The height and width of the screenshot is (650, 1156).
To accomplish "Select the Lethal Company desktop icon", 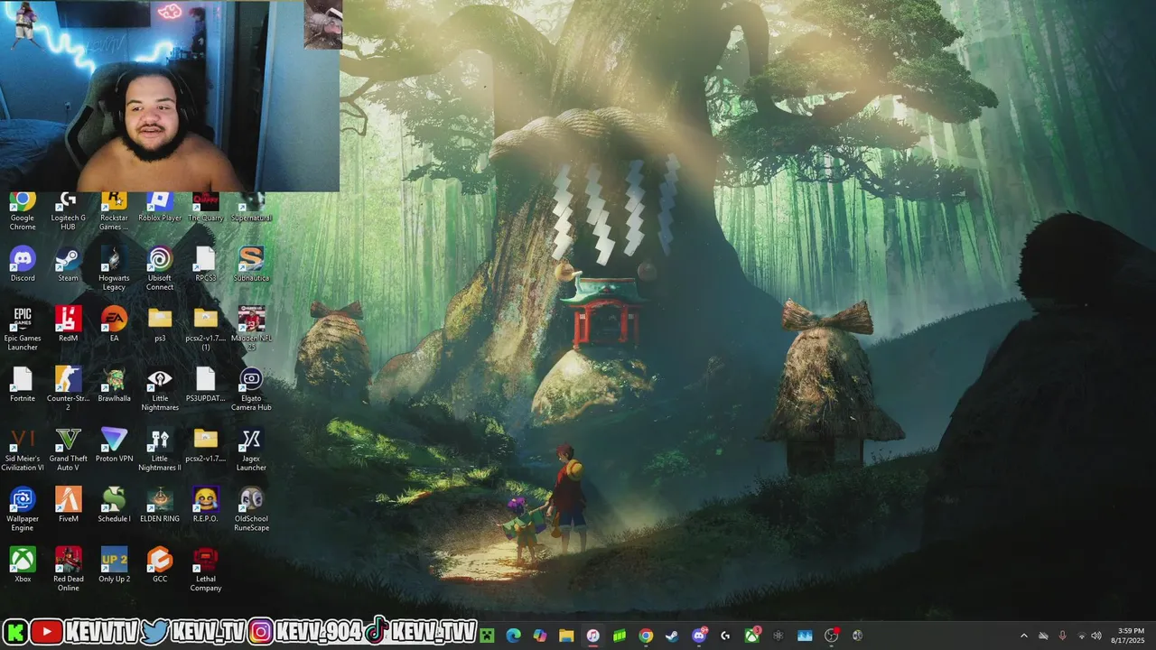I will tap(205, 569).
